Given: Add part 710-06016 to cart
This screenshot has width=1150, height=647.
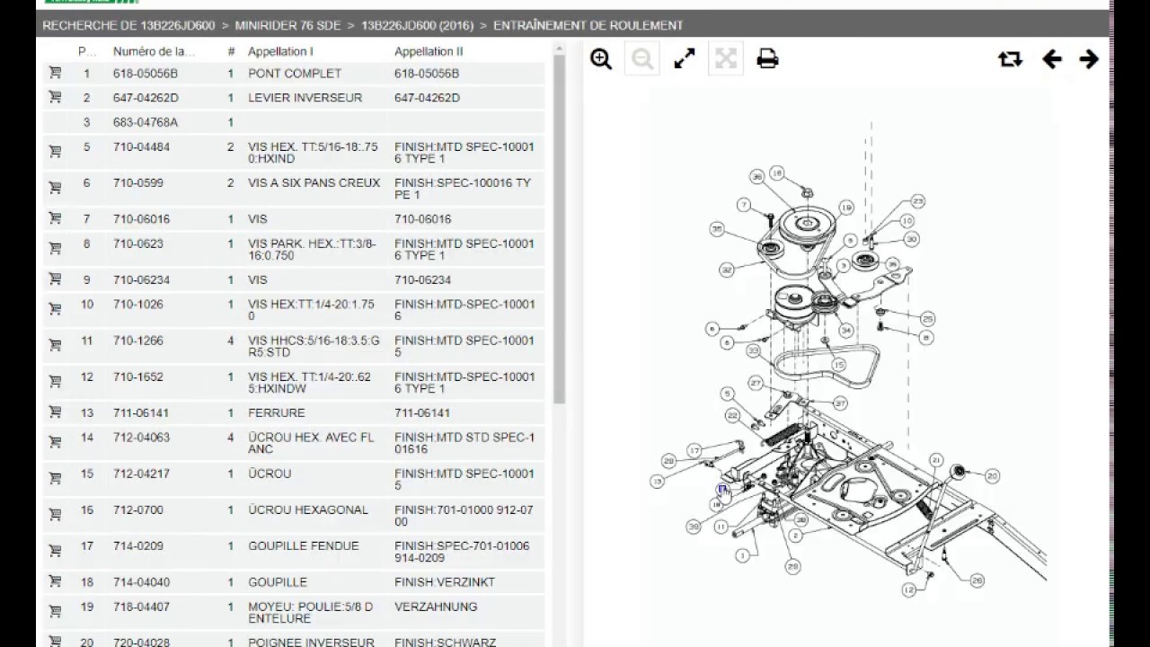Looking at the screenshot, I should coord(55,218).
